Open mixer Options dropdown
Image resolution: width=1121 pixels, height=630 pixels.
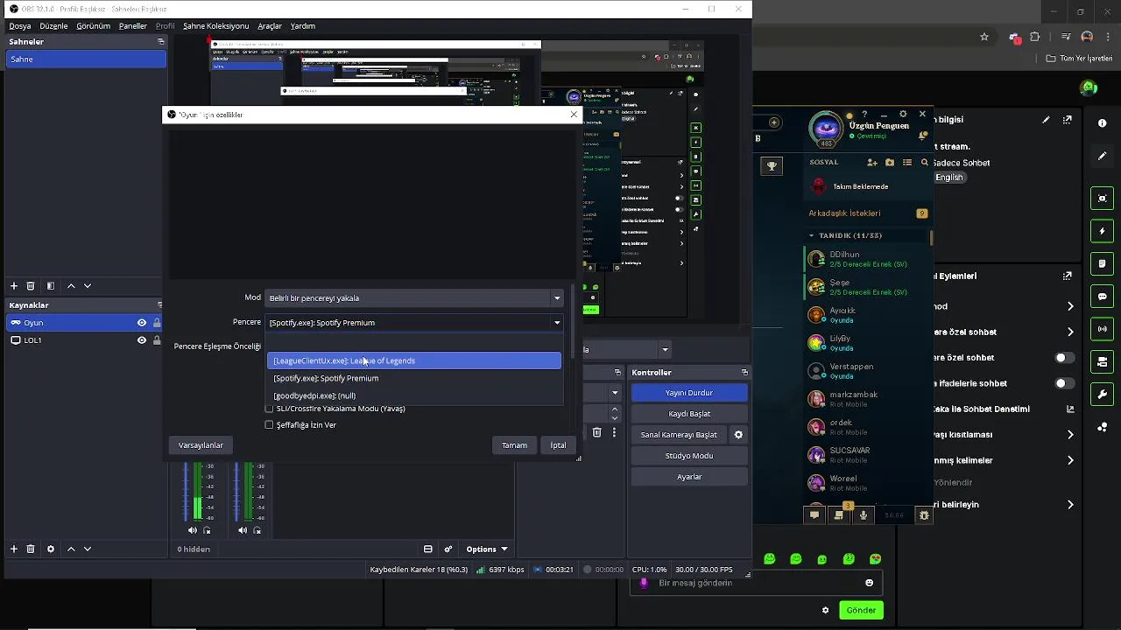pos(487,549)
